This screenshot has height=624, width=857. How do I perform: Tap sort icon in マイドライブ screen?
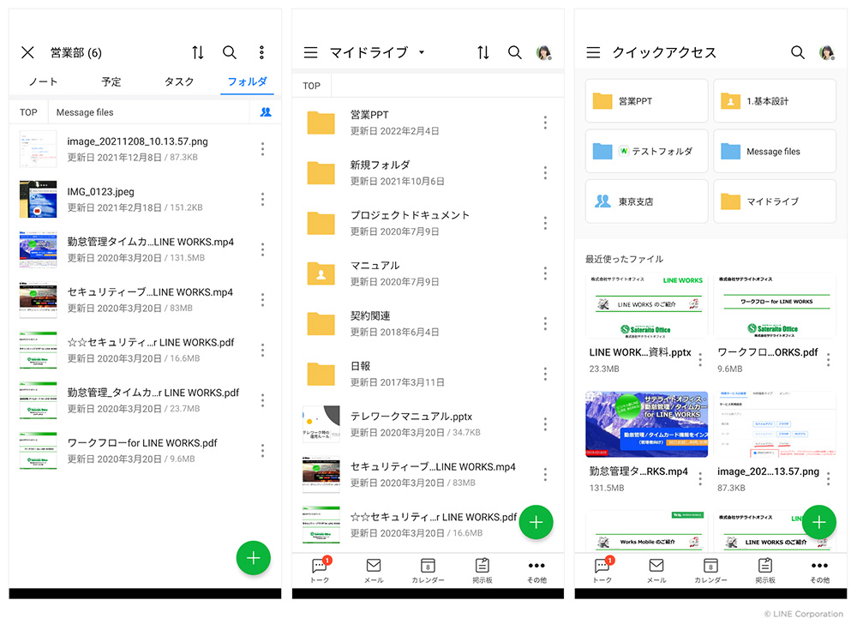483,52
